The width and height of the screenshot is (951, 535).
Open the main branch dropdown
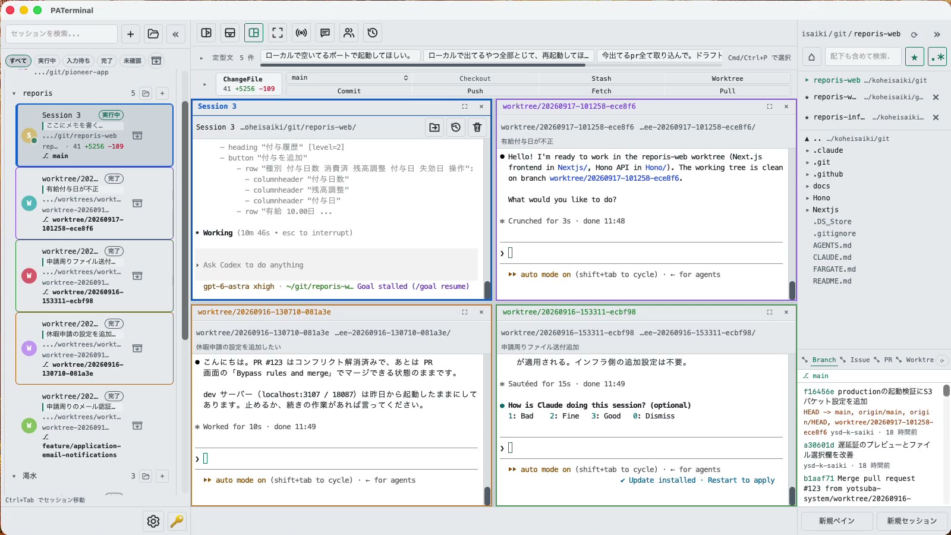coord(349,78)
